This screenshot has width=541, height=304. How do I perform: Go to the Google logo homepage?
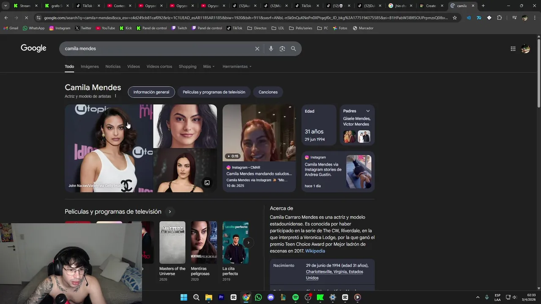coord(33,48)
